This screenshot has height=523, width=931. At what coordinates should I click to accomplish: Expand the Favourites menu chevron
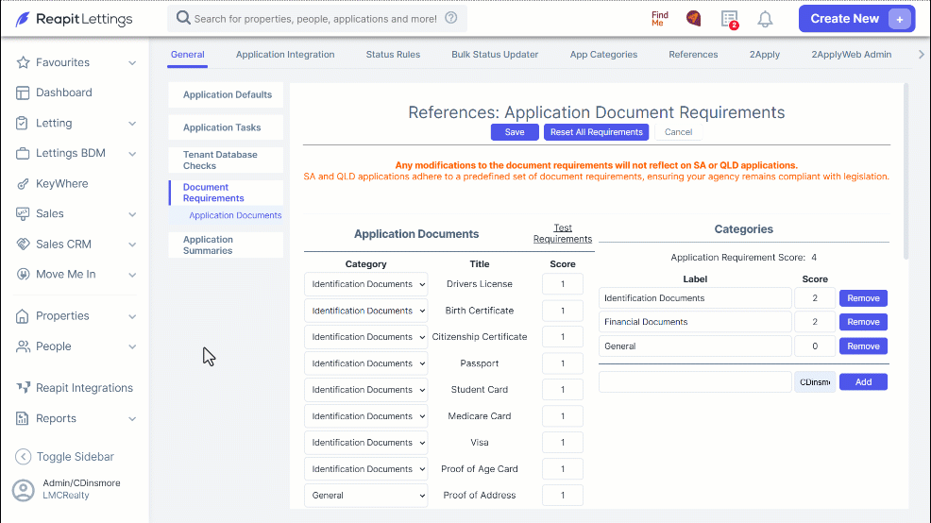[132, 63]
